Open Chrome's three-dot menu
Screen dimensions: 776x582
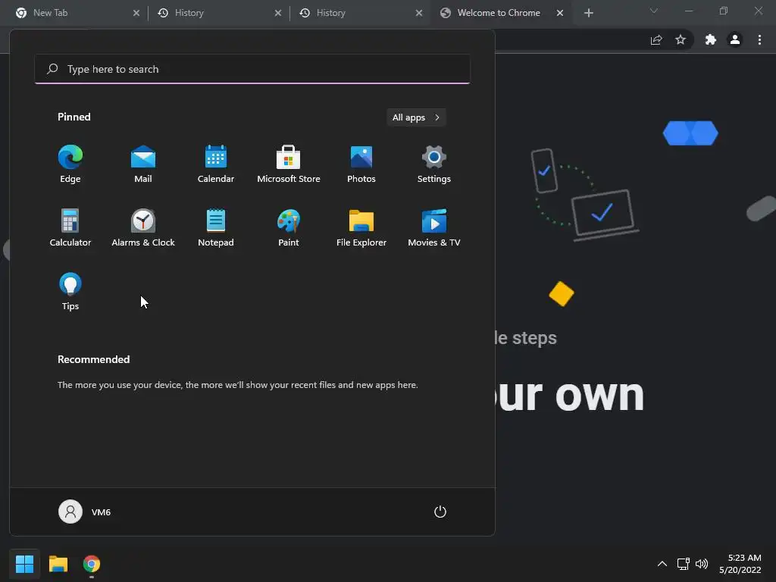759,39
